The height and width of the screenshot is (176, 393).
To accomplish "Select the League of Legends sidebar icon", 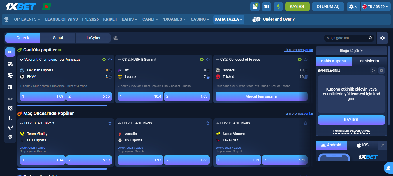I will (x=10, y=118).
